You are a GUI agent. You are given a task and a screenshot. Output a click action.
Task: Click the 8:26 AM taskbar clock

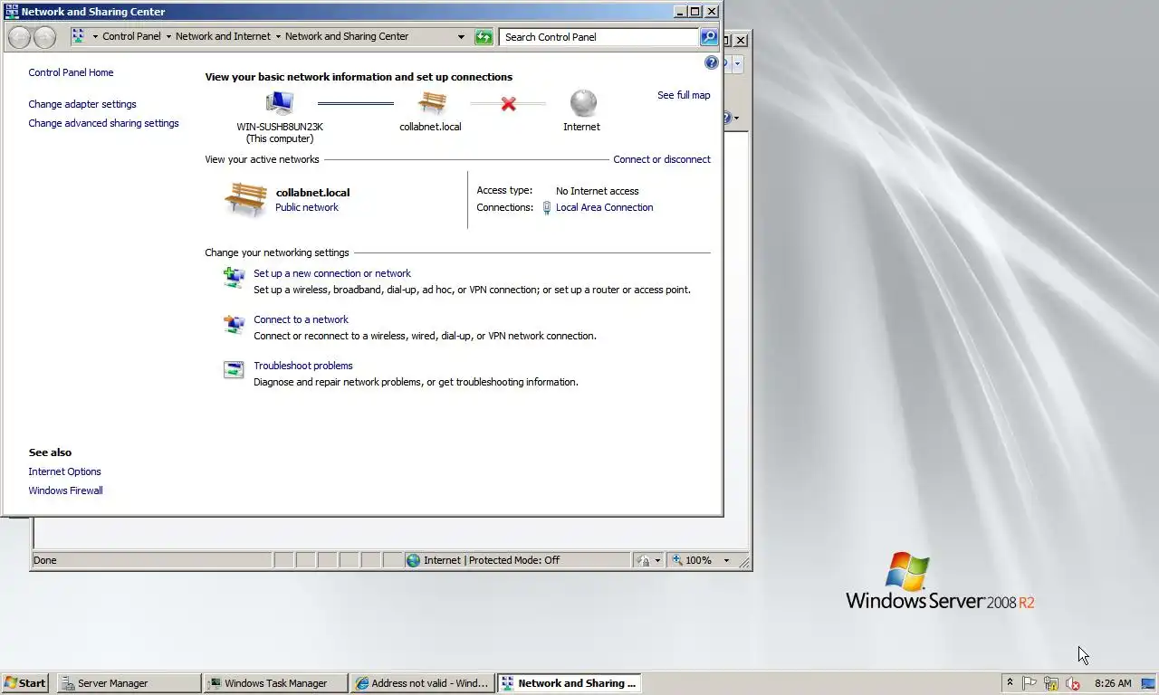pos(1113,683)
